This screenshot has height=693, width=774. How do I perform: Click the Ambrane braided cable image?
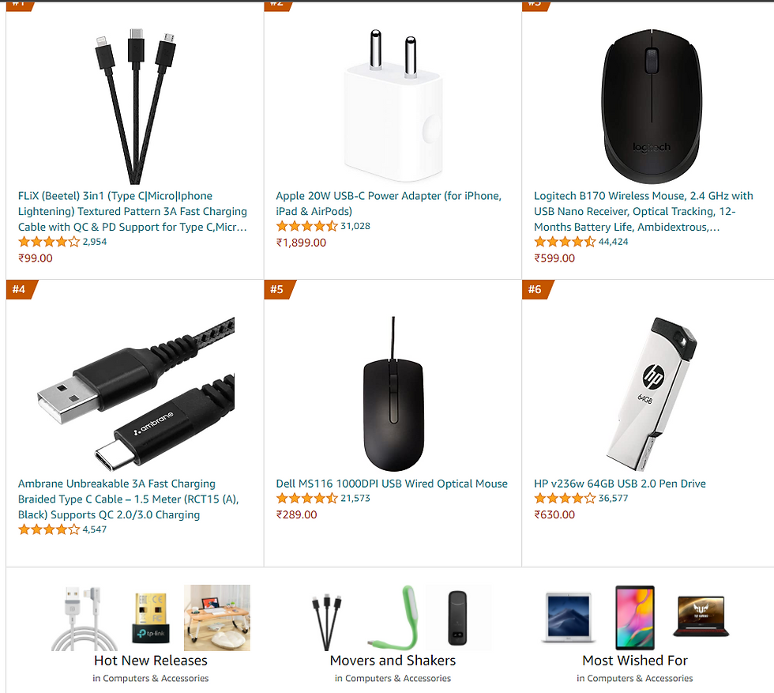[135, 394]
